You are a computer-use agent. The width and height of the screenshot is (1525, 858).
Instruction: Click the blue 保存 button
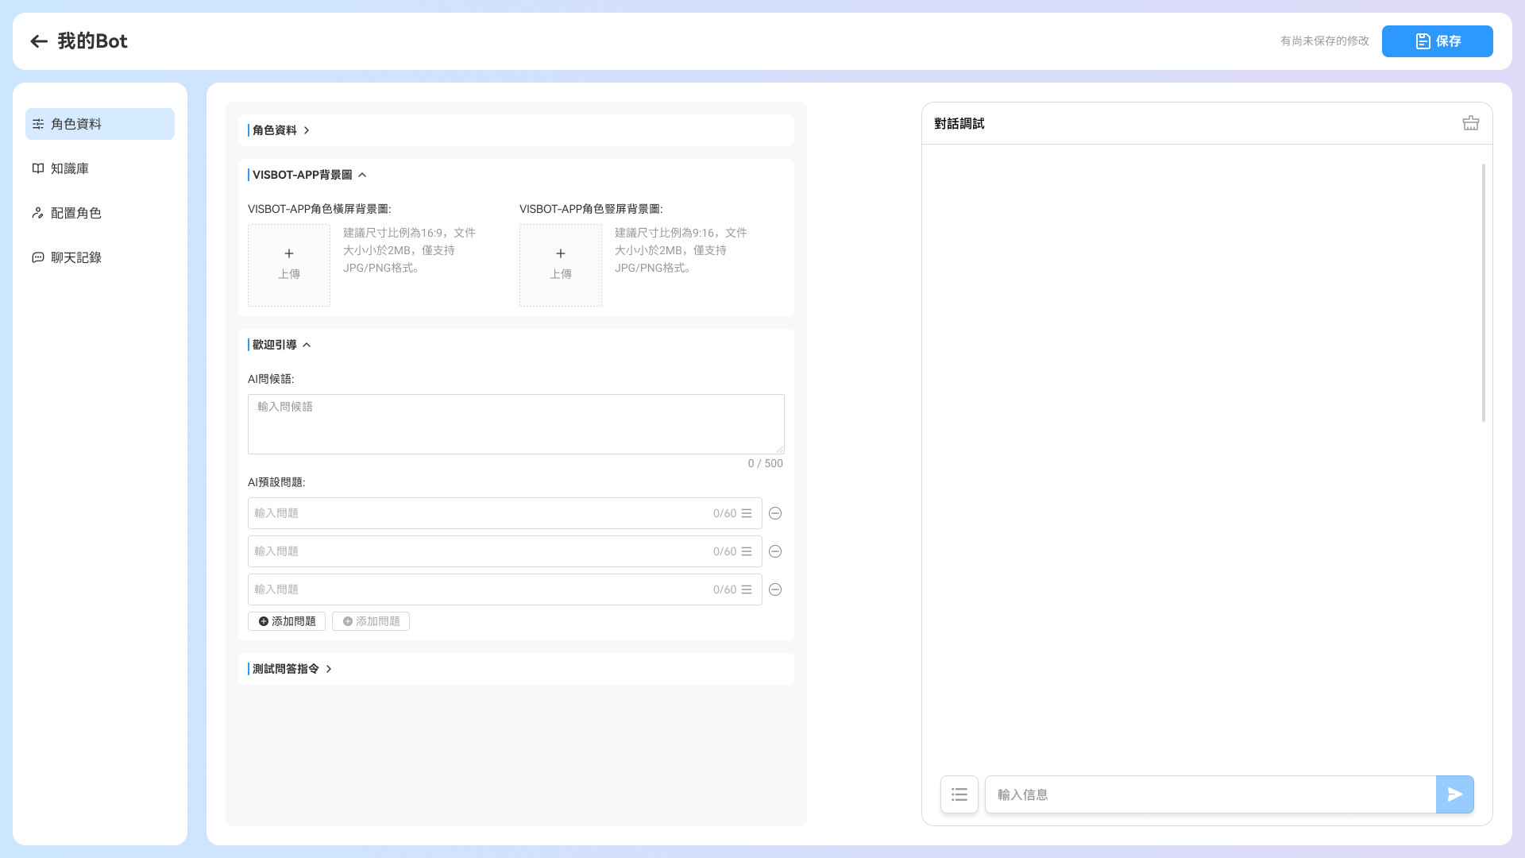tap(1438, 41)
